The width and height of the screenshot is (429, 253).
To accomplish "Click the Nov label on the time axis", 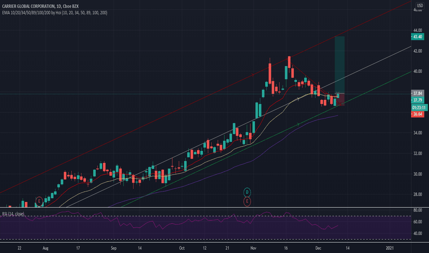I will (253, 248).
